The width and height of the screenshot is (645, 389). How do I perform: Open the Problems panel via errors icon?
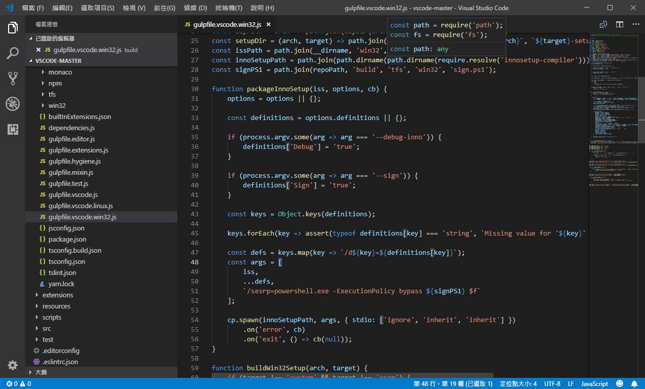point(11,383)
